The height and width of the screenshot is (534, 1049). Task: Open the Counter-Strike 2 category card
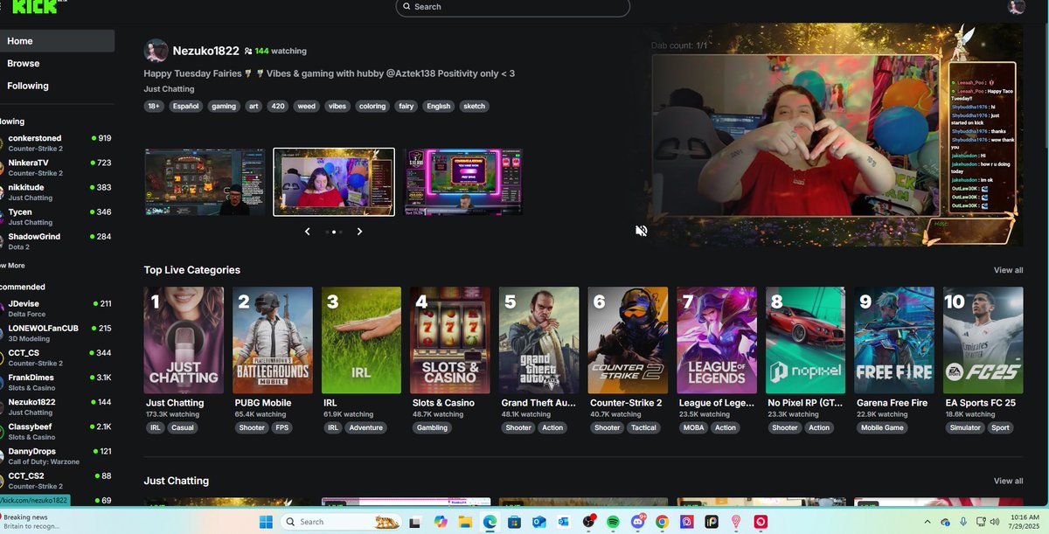pos(628,340)
